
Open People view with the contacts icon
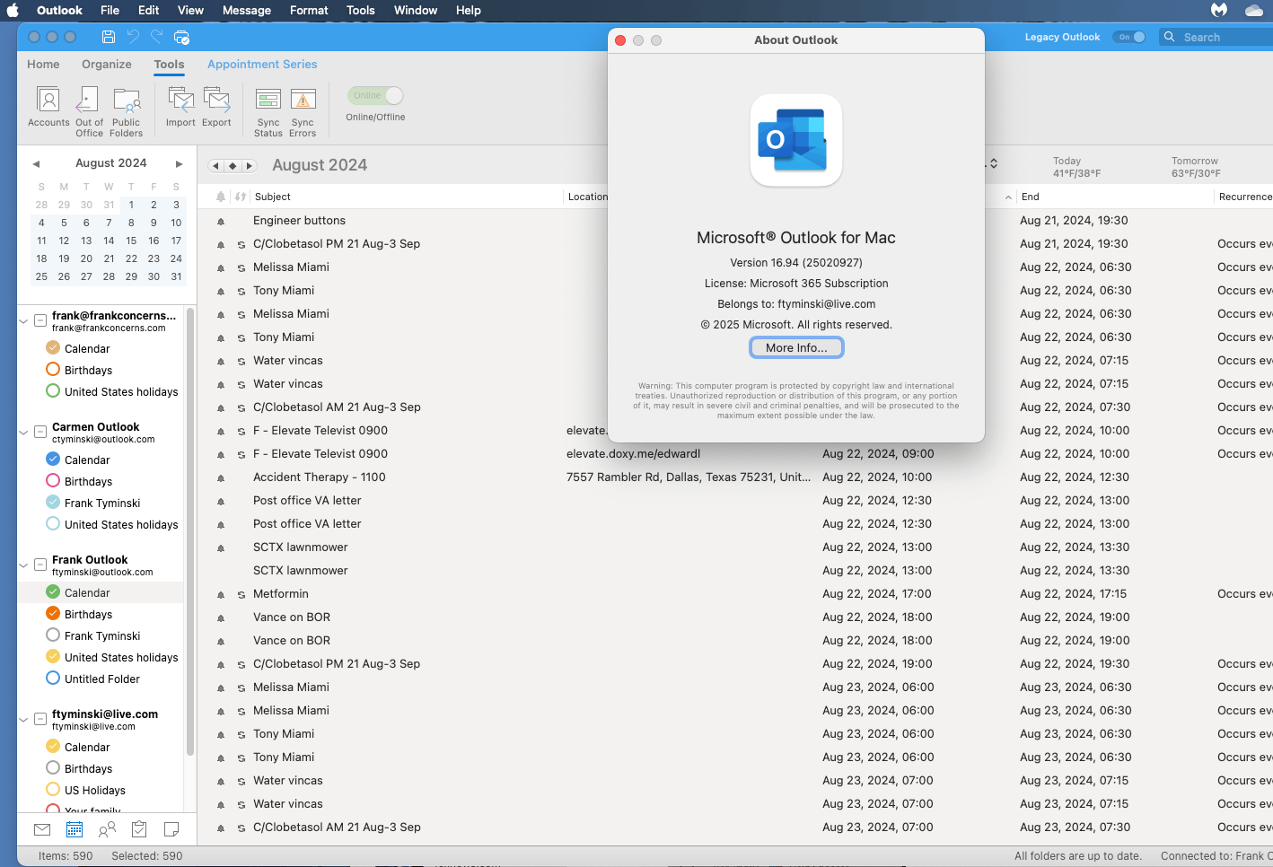tap(106, 829)
